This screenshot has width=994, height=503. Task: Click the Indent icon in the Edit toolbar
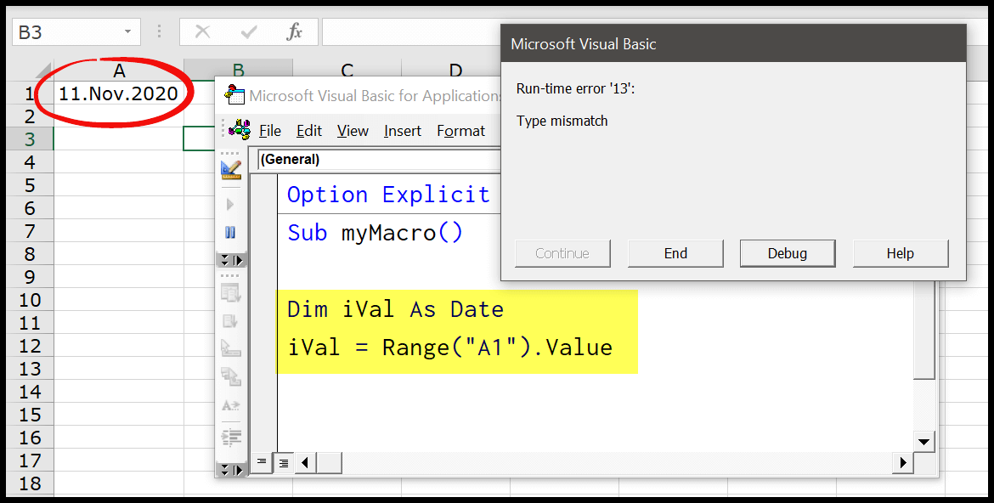[231, 437]
